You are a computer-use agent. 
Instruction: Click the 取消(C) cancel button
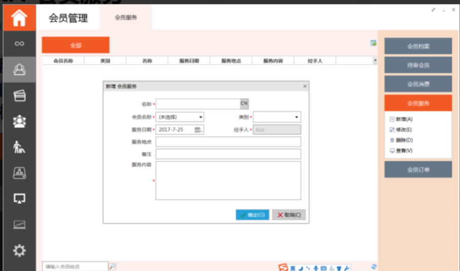point(289,215)
